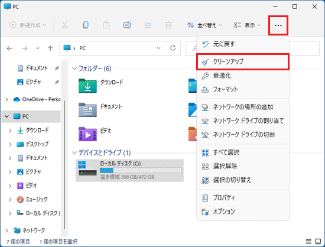The image size is (325, 247).
Task: Go forward with the right arrow
Action: tap(25, 48)
